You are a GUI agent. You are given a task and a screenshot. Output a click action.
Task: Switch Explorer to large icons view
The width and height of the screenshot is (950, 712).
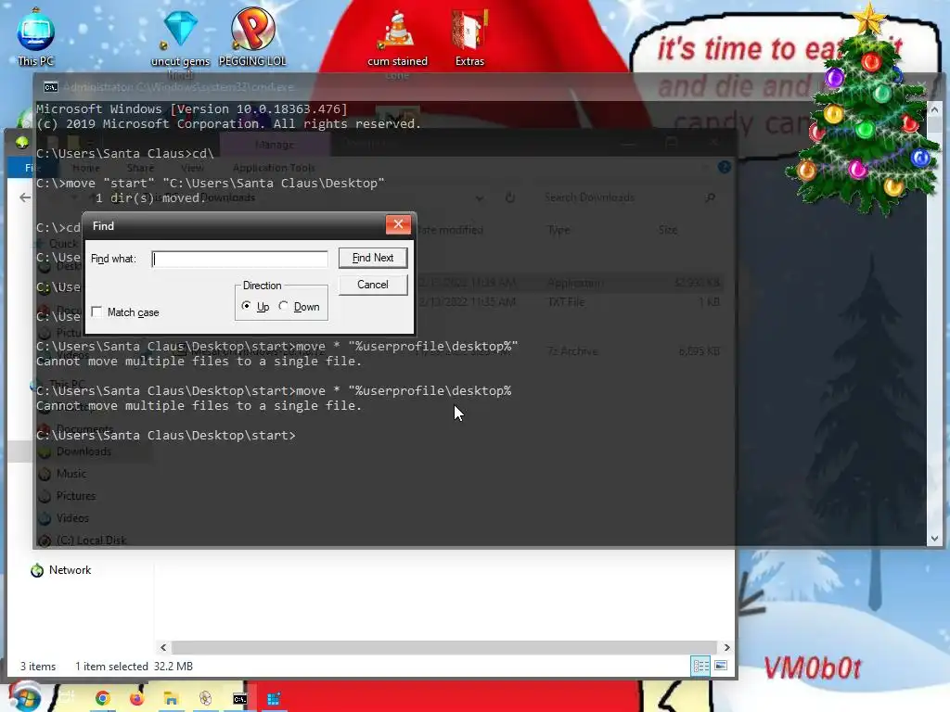(721, 666)
